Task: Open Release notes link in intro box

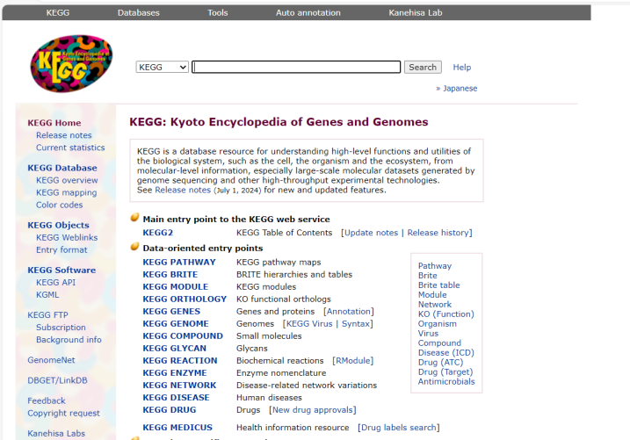Action: 183,190
